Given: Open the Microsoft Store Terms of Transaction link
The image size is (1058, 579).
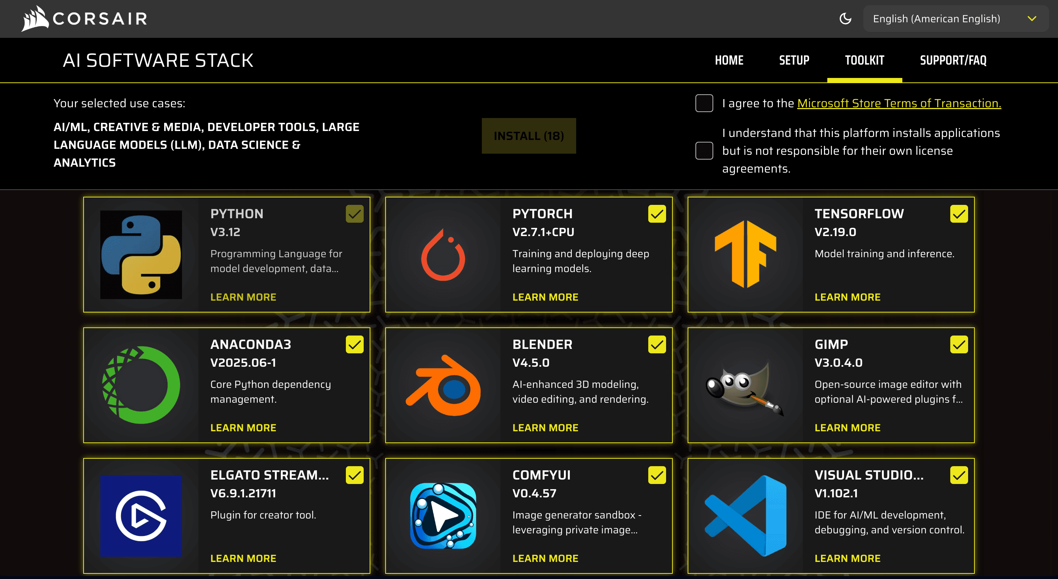Looking at the screenshot, I should click(899, 104).
